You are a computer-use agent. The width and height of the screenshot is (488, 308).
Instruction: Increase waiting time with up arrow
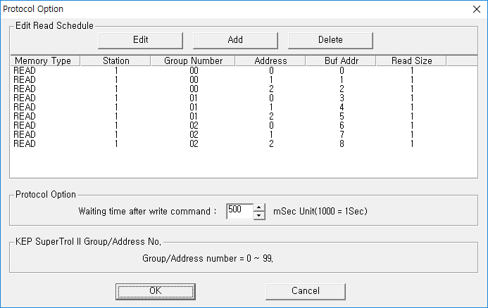coord(259,207)
